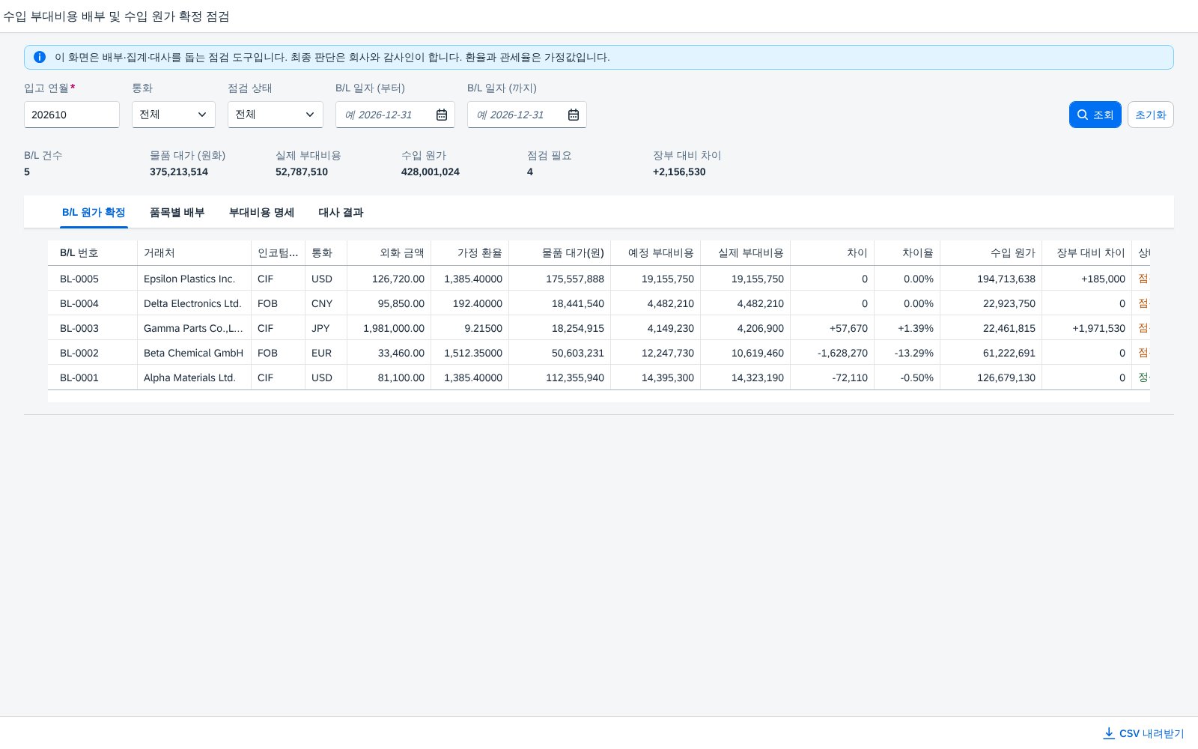Click the 외화 금액 column header

[389, 253]
